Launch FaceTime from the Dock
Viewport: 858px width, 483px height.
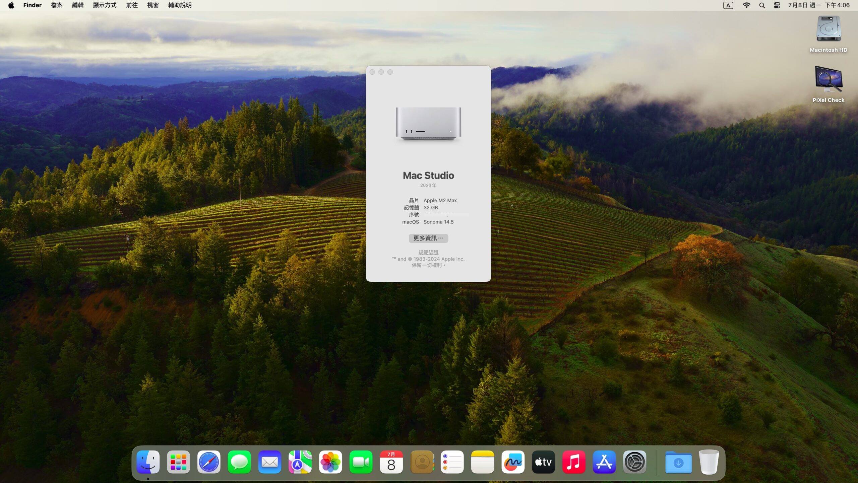coord(361,462)
